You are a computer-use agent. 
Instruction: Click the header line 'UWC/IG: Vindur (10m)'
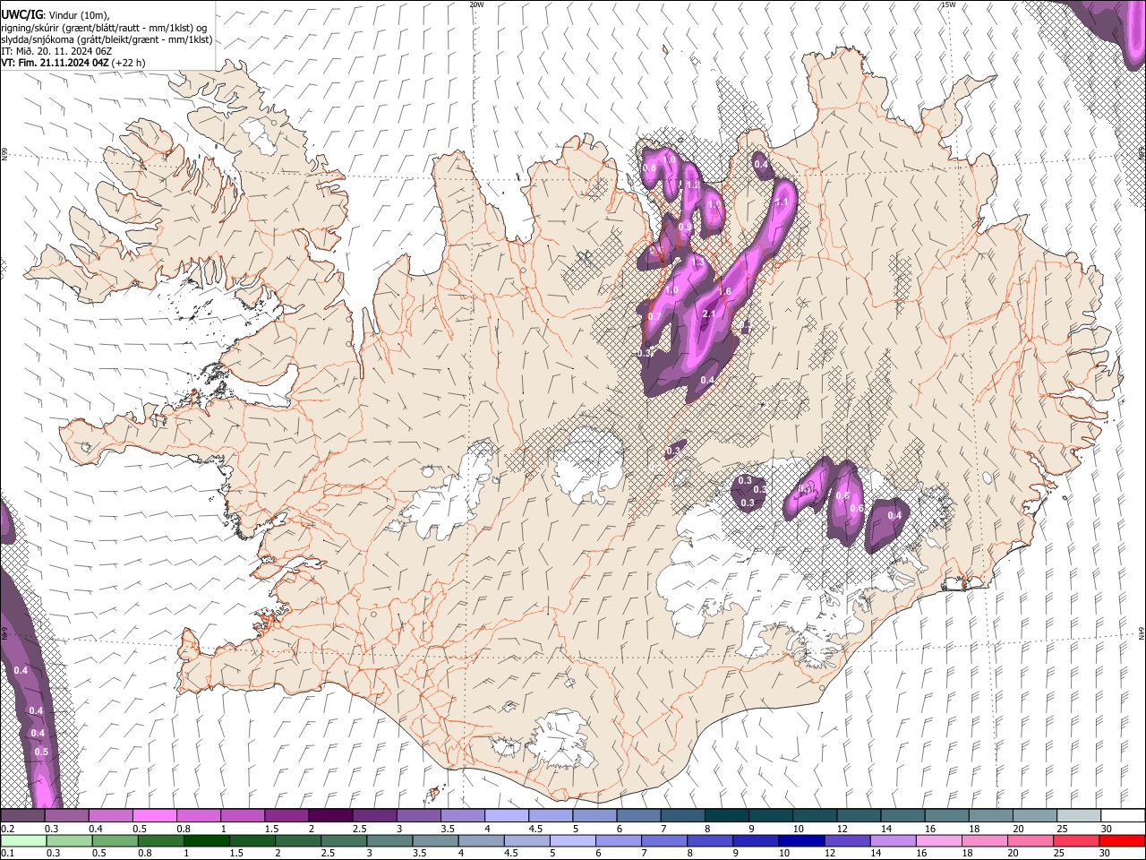(x=55, y=15)
